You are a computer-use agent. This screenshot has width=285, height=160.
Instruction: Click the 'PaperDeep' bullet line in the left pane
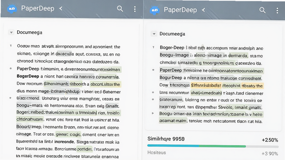[x=68, y=69]
